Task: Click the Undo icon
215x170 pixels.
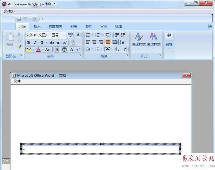Action: (25, 19)
